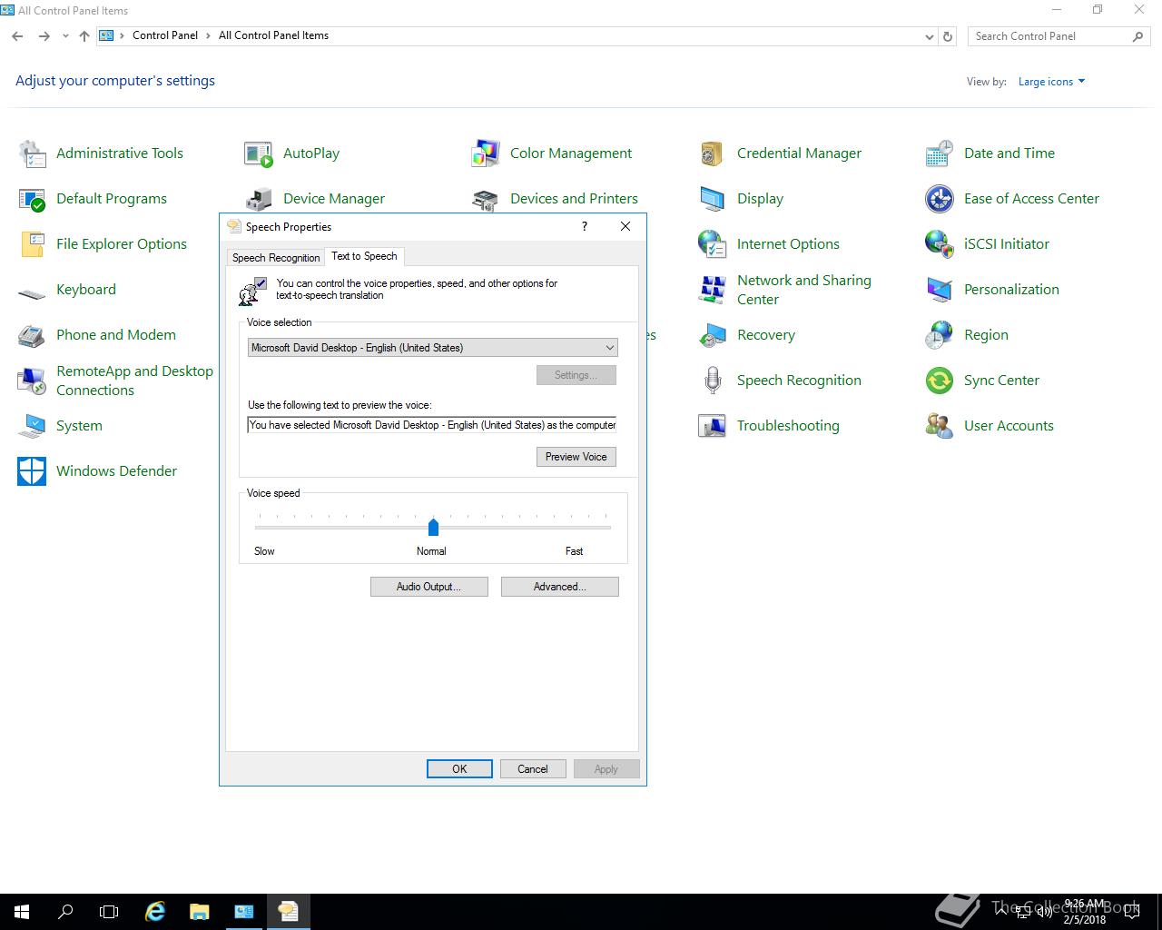Open the View by Large icons dropdown
This screenshot has width=1162, height=930.
coord(1051,82)
